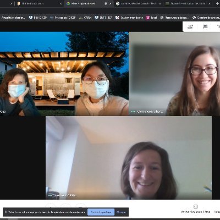Open the 'Dossiers document...' bookmark

(x=206, y=18)
